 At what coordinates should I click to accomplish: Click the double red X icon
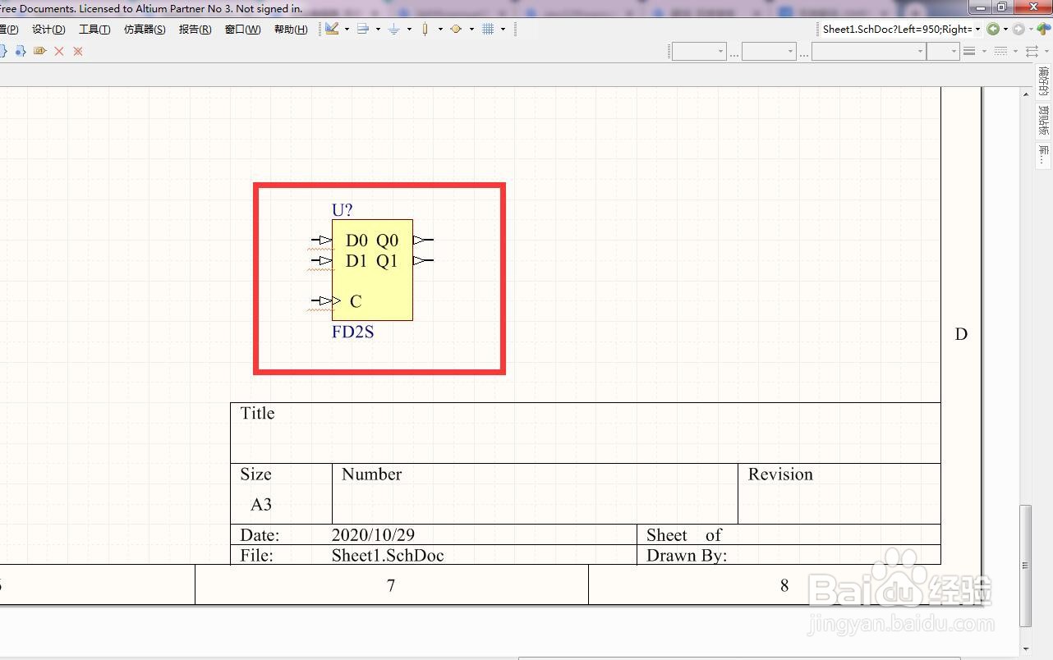pos(78,51)
